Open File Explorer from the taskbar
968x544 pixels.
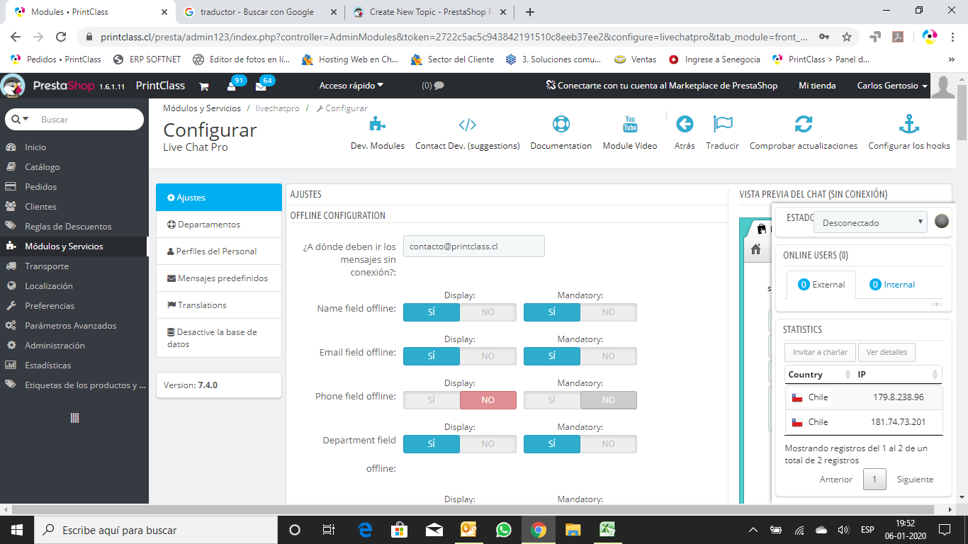(573, 529)
